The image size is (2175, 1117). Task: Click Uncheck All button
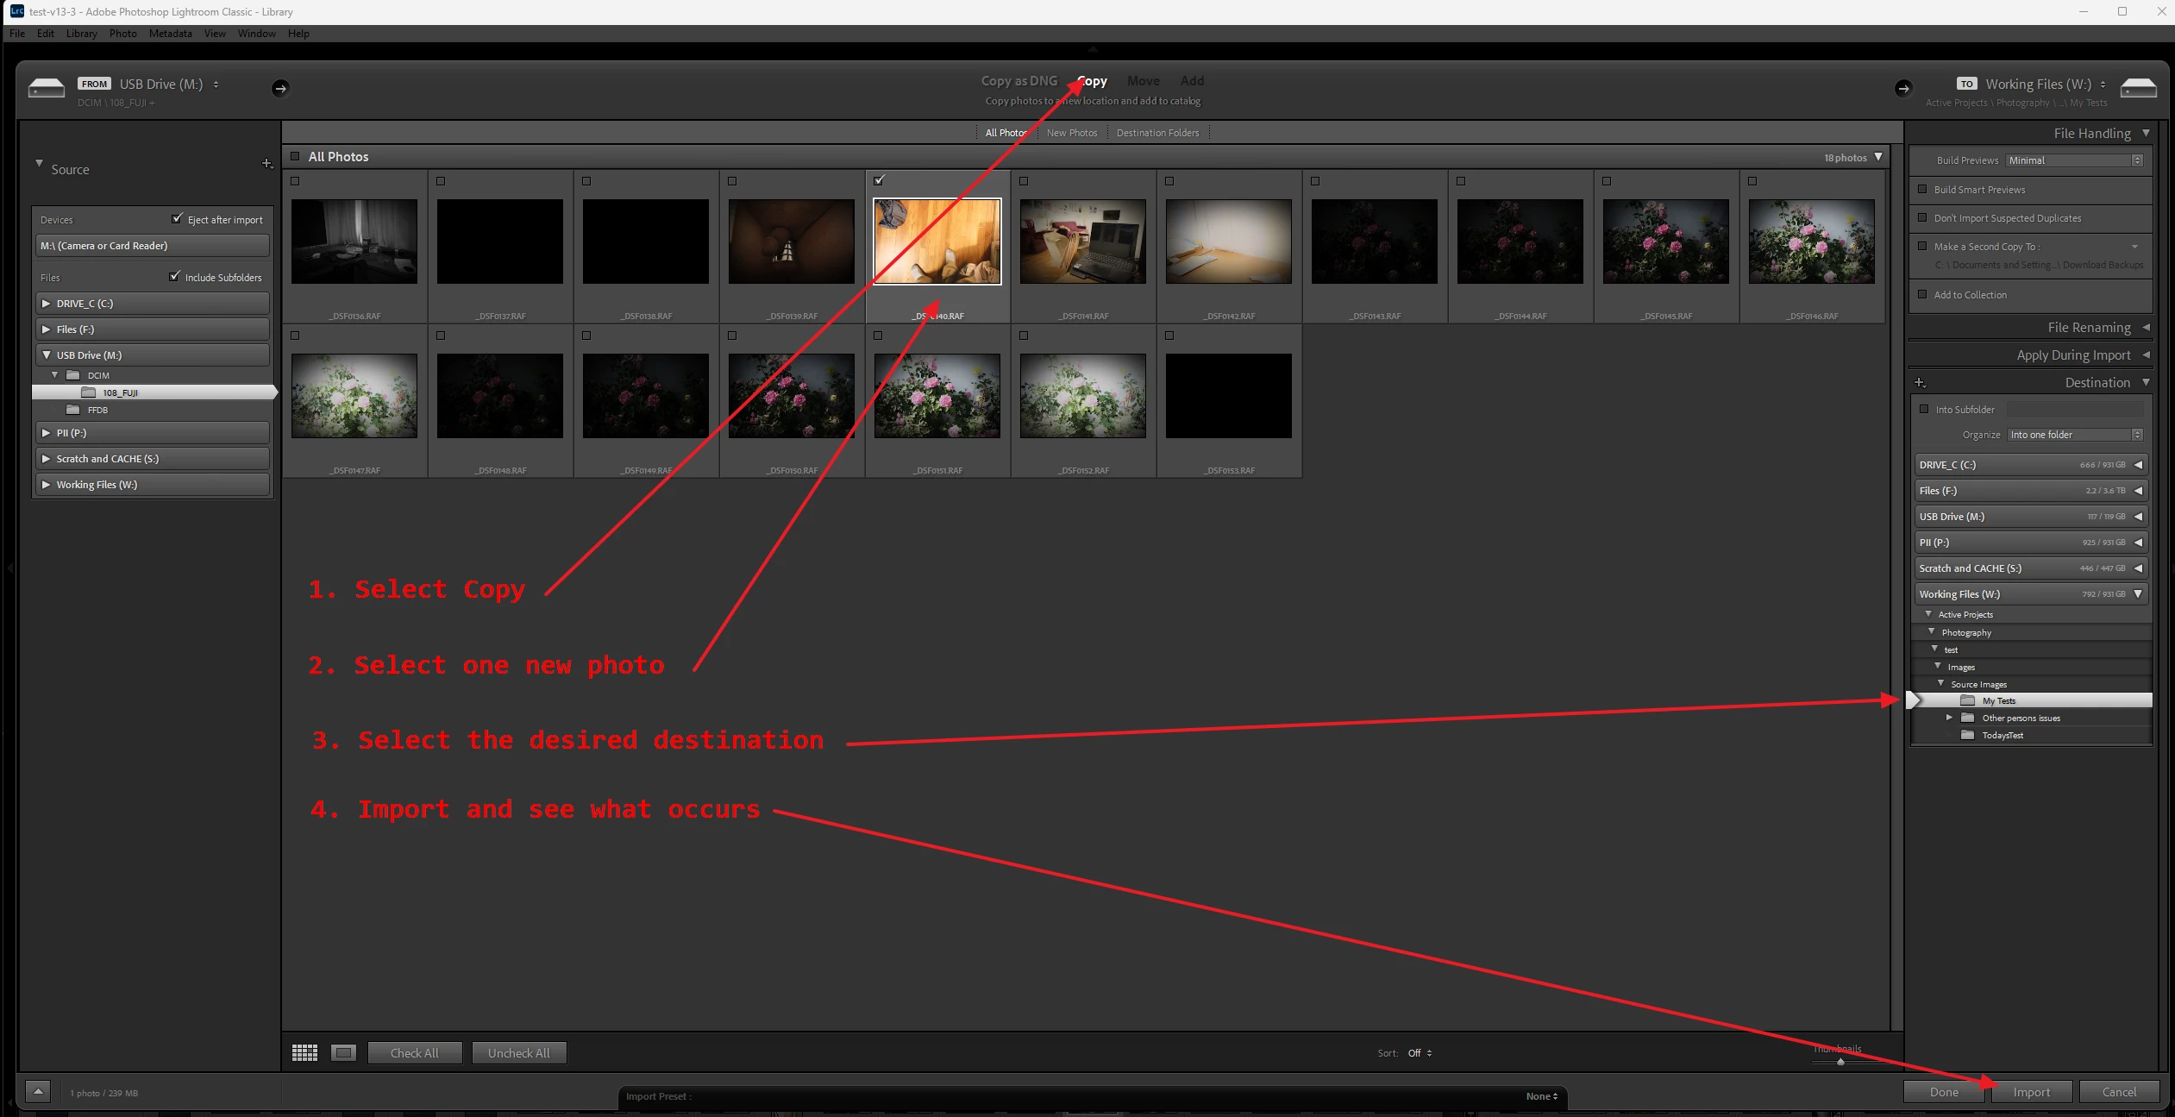518,1052
